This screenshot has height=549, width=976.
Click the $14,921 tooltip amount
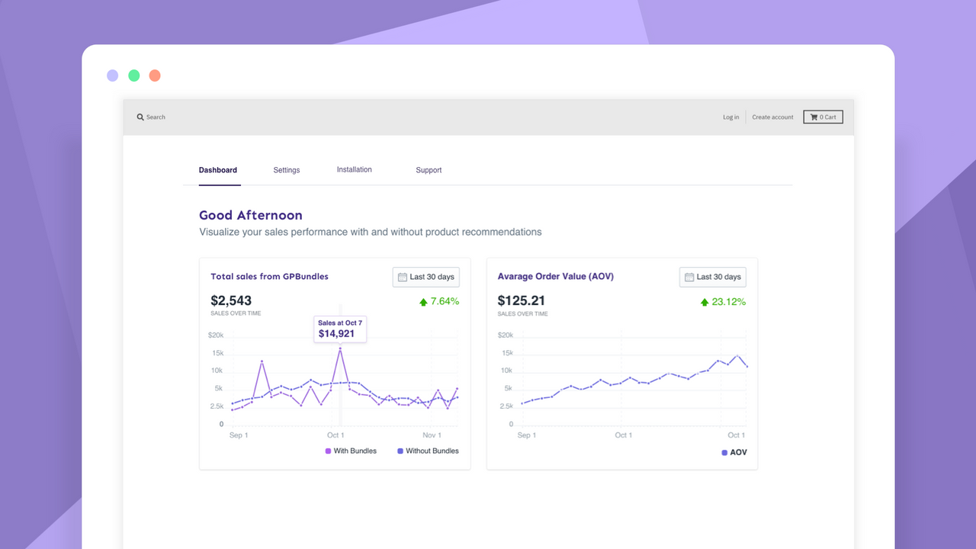336,334
